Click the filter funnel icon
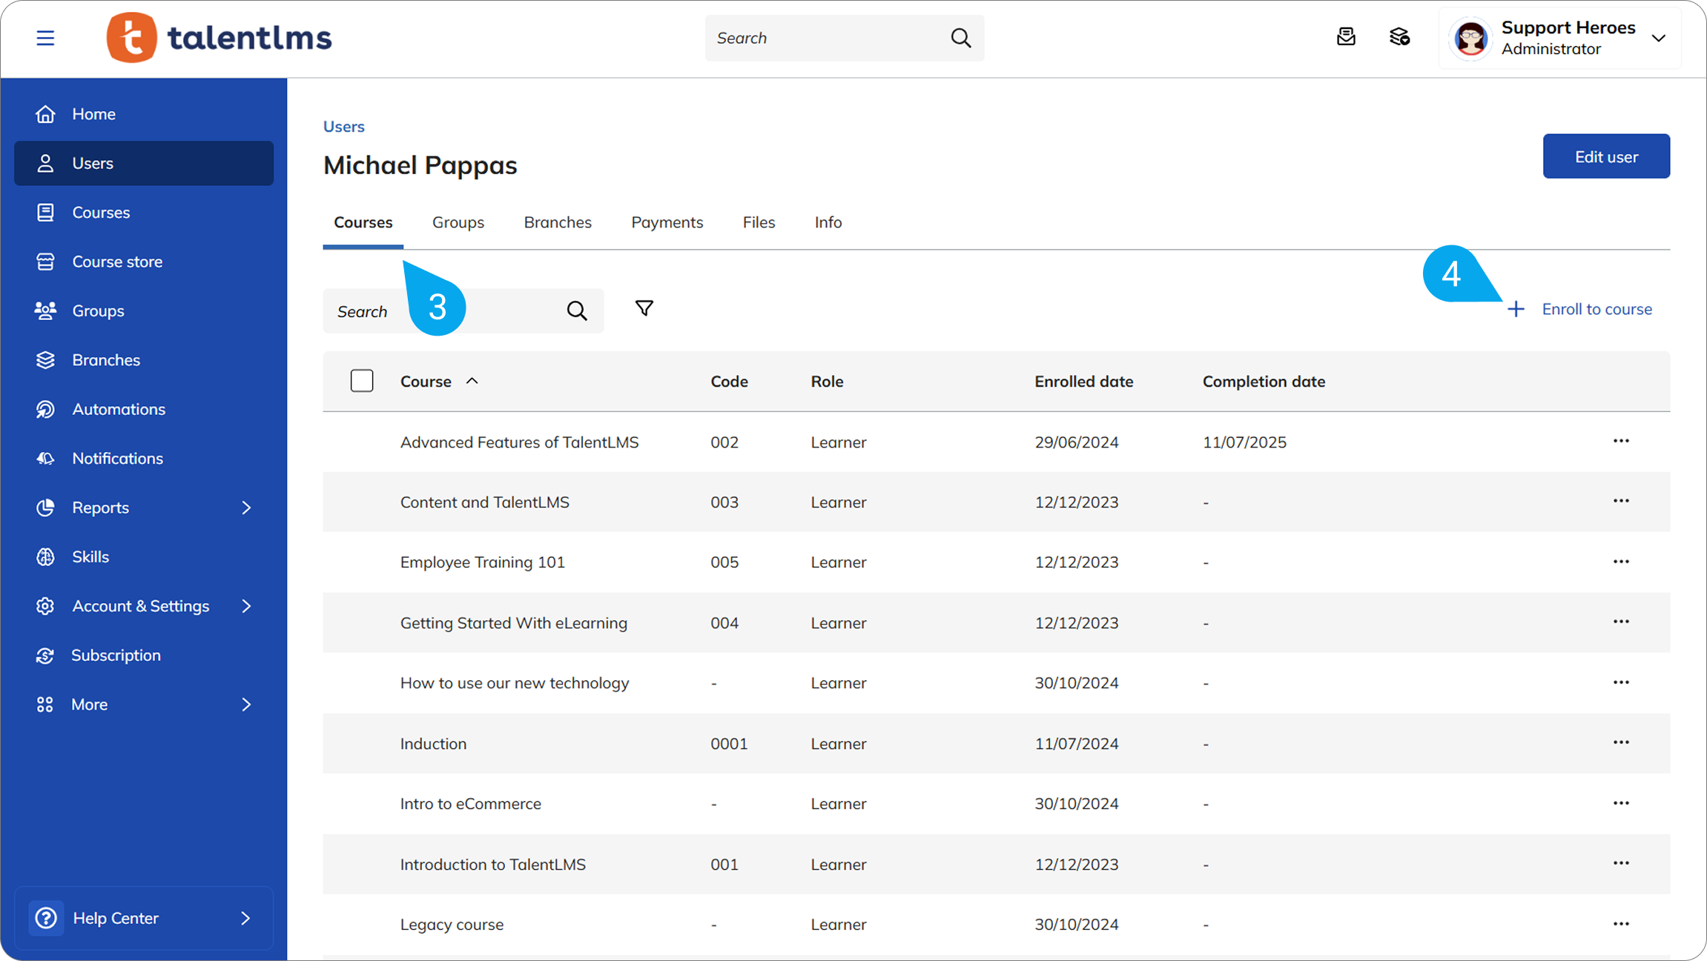Image resolution: width=1707 pixels, height=961 pixels. click(644, 308)
